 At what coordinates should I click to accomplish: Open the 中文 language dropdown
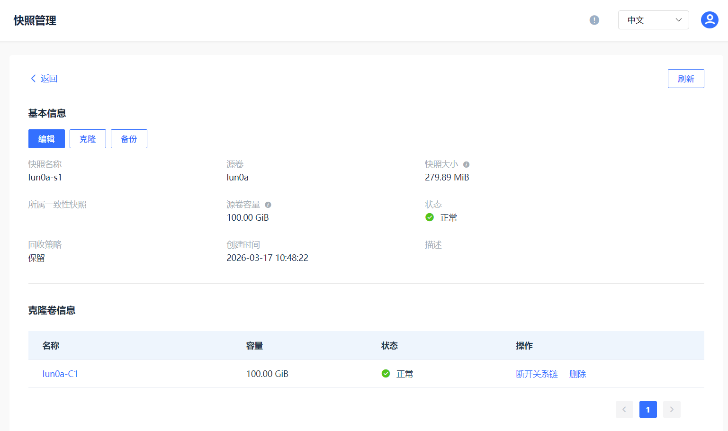coord(653,20)
